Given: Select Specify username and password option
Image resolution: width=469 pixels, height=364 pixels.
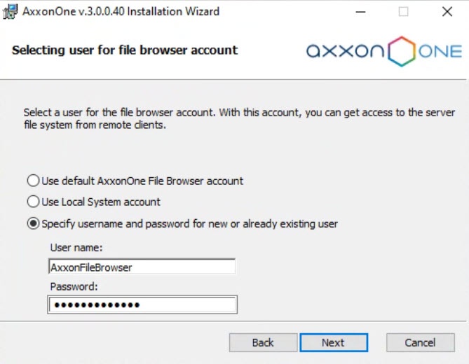Looking at the screenshot, I should [x=33, y=224].
